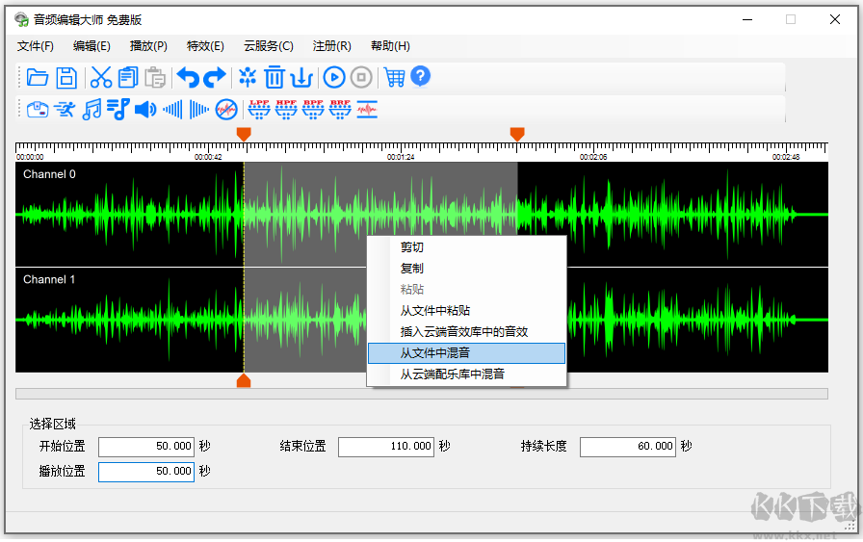Click the open file folder icon
This screenshot has width=863, height=542.
point(38,78)
